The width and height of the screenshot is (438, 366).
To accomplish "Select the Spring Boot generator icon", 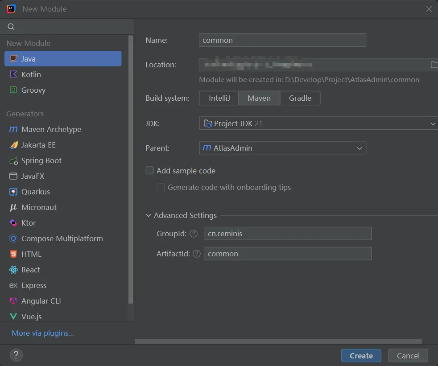I will [x=13, y=160].
